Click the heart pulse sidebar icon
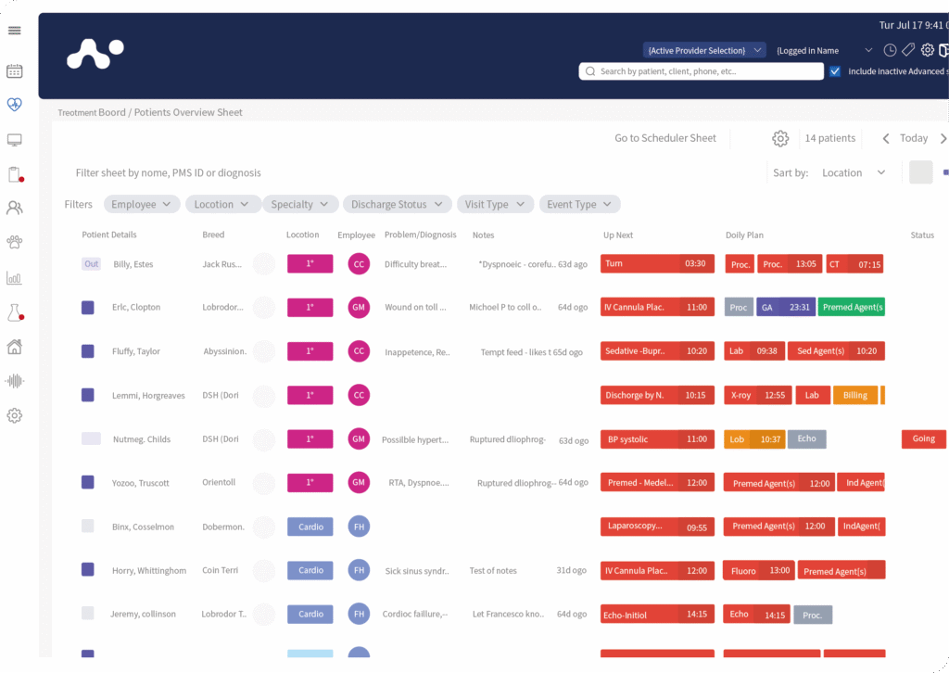This screenshot has height=673, width=949. coord(14,105)
